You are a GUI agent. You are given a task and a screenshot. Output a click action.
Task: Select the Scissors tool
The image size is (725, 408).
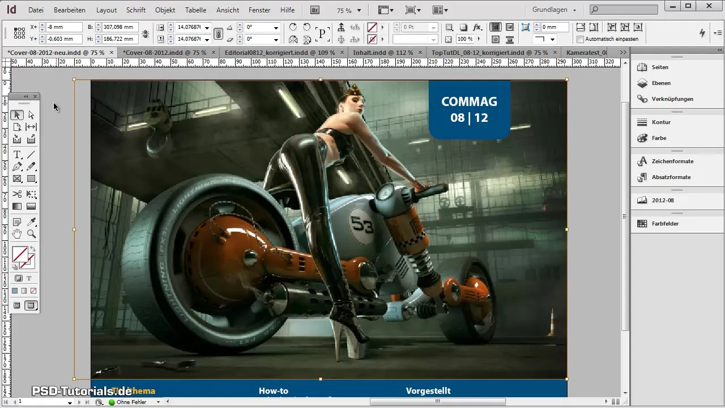17,194
